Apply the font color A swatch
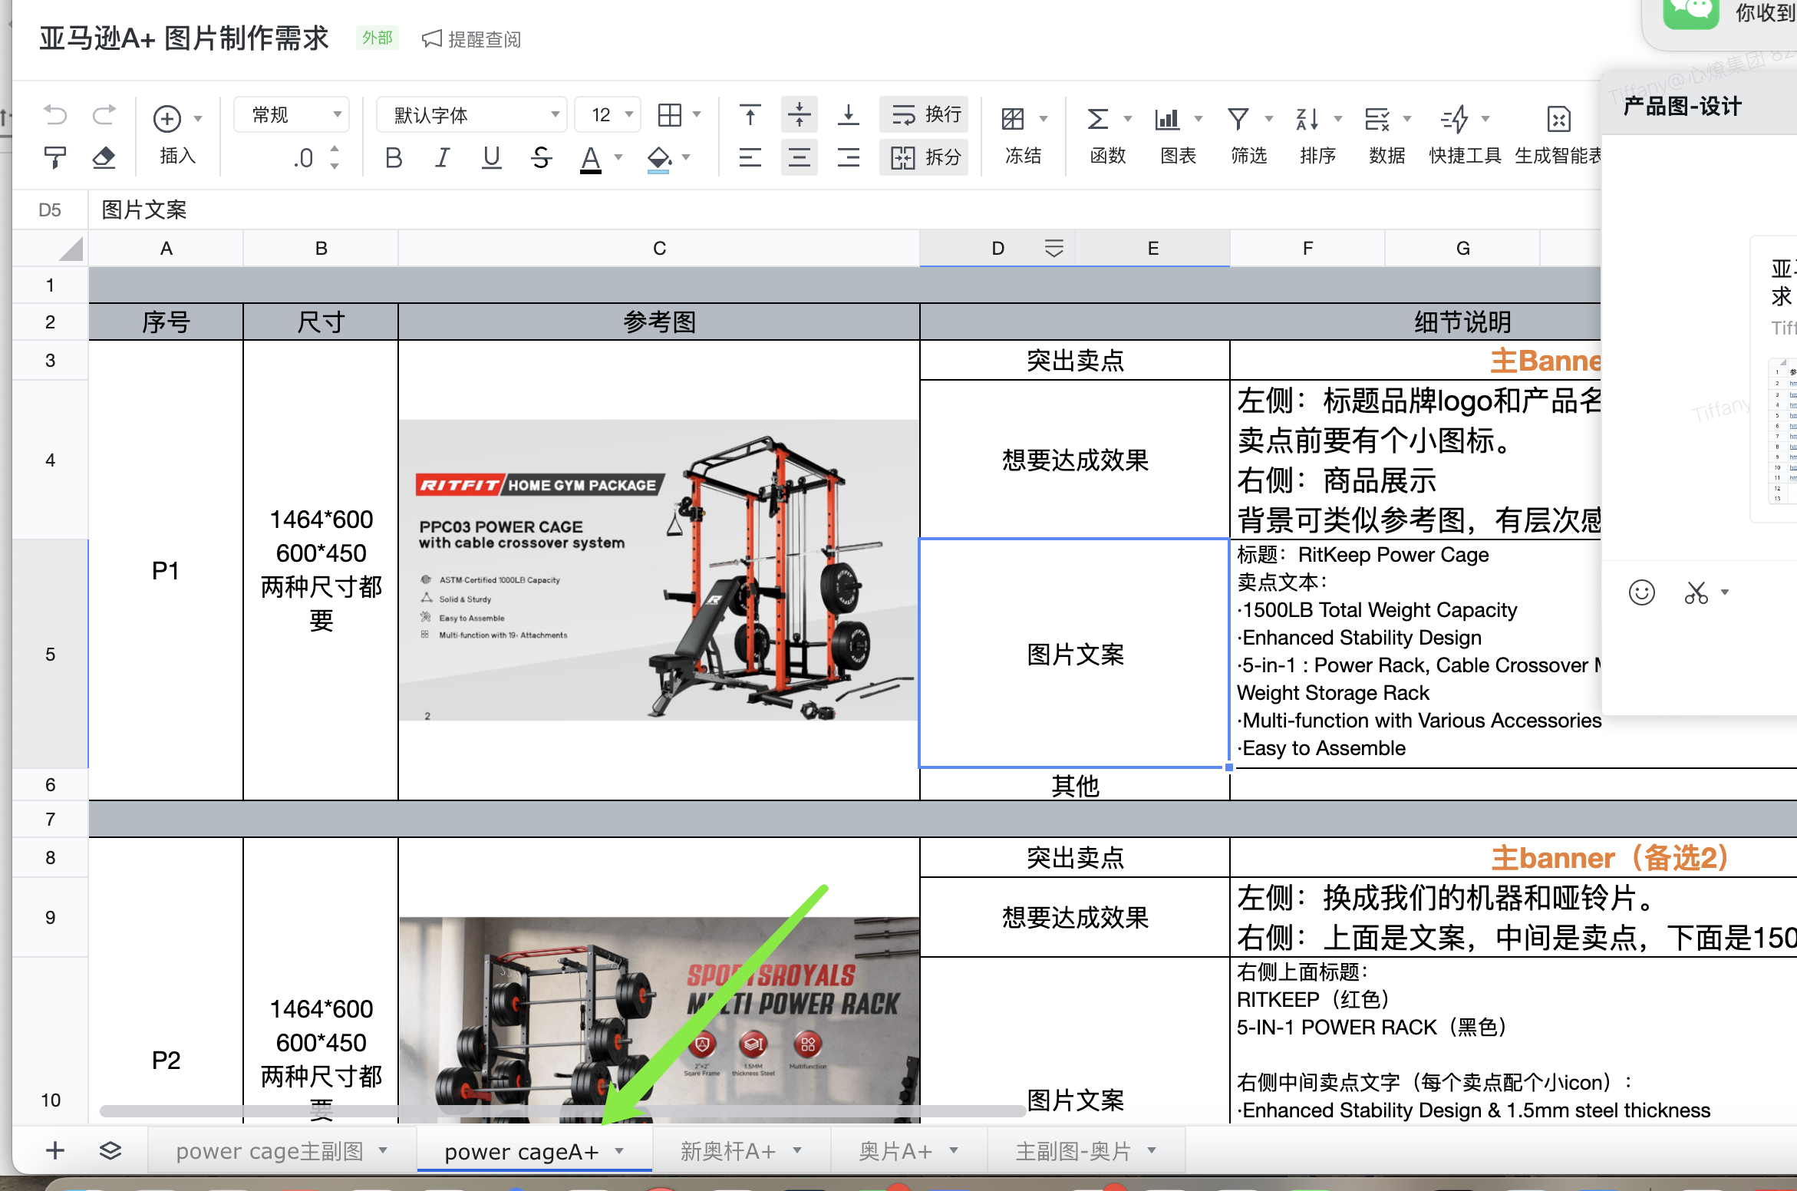Viewport: 1797px width, 1191px height. (x=590, y=159)
